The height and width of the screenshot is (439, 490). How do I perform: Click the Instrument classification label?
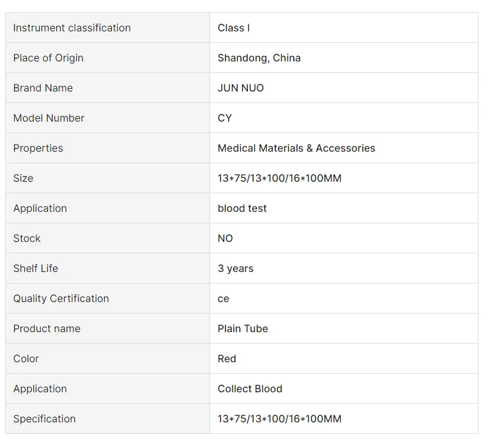click(72, 28)
